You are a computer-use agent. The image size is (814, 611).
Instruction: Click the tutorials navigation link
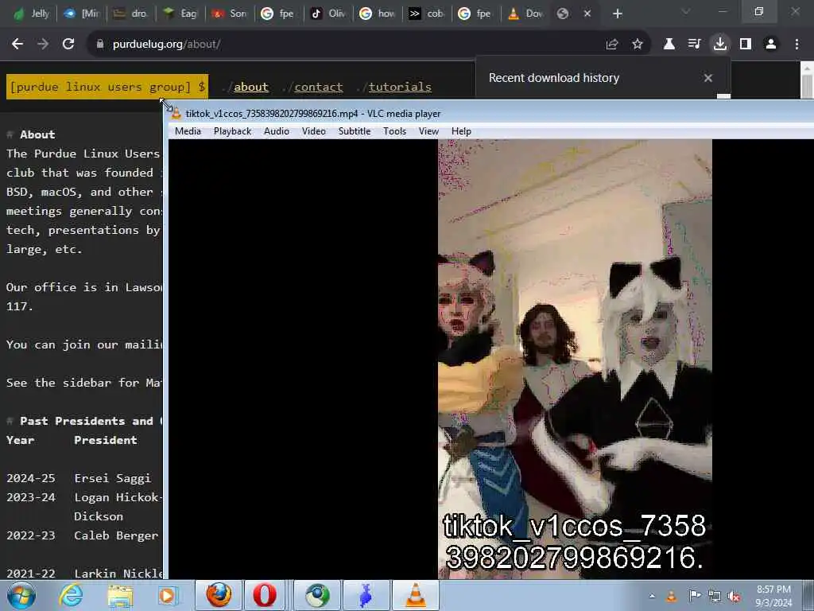pyautogui.click(x=400, y=87)
